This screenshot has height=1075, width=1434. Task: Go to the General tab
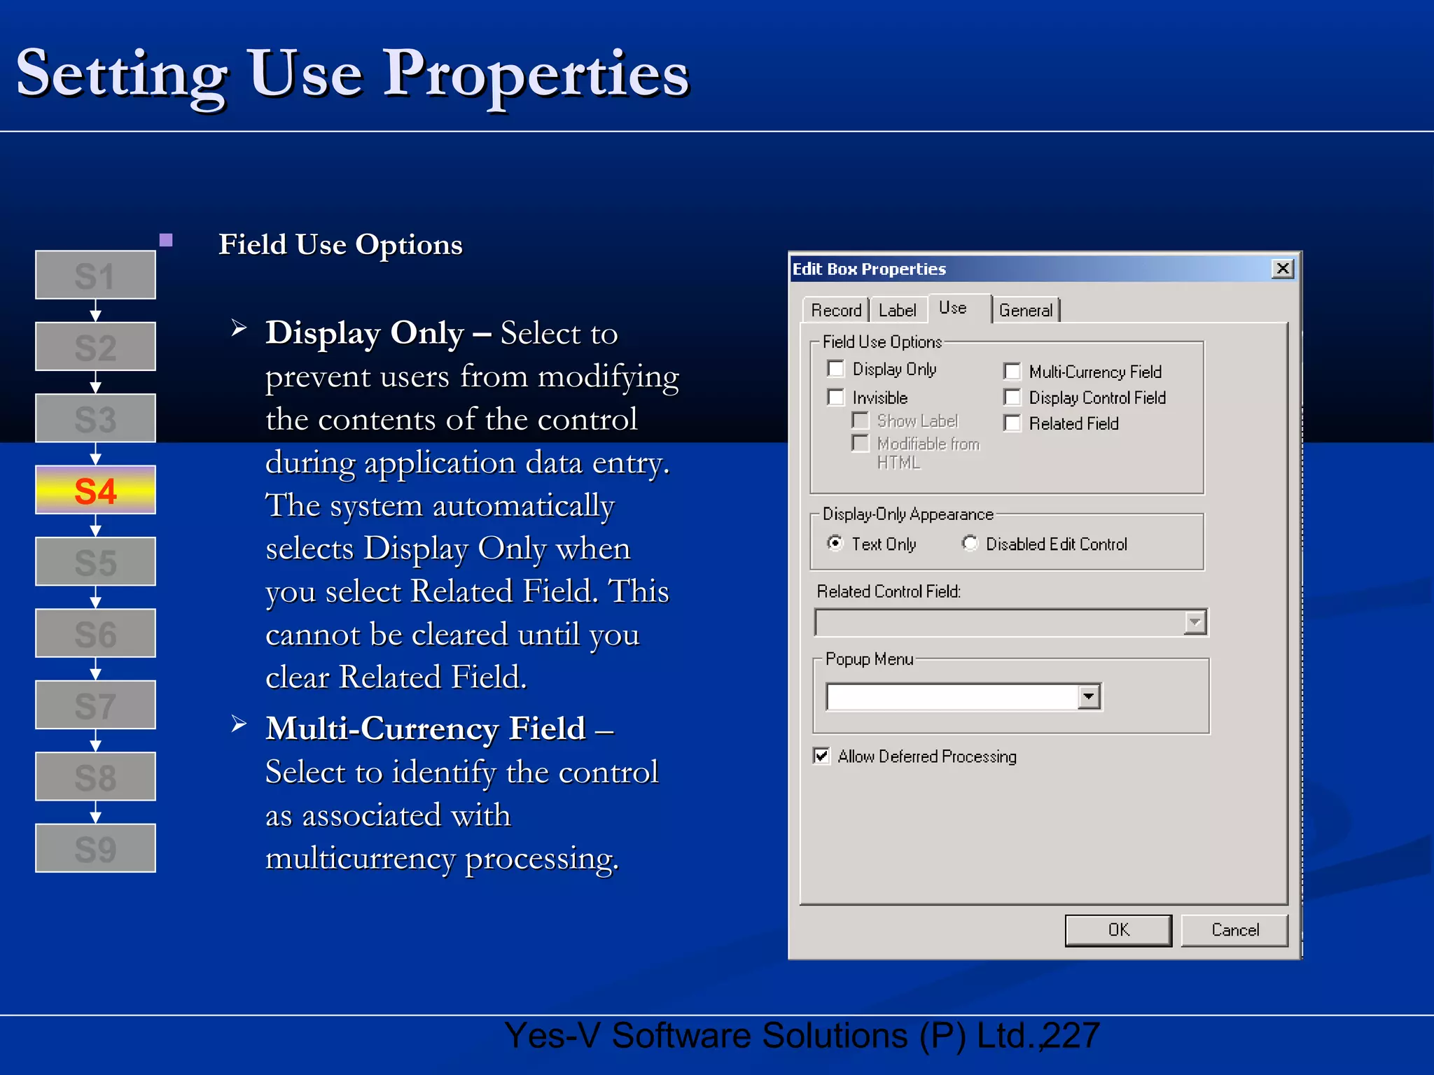point(1026,310)
